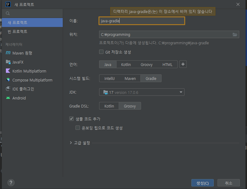This screenshot has height=189, width=247.
Task: Open Compose Multiplatform generator
Action: pyautogui.click(x=32, y=80)
